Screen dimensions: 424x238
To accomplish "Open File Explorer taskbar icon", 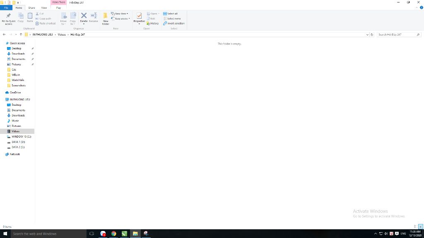I will click(x=135, y=234).
